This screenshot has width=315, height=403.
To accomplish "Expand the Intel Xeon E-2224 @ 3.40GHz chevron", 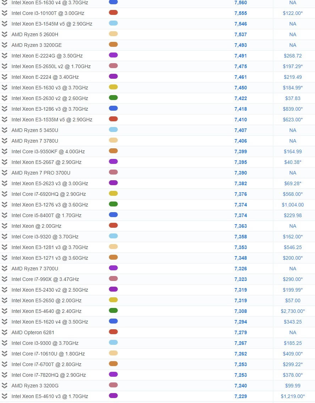I will tap(4, 77).
